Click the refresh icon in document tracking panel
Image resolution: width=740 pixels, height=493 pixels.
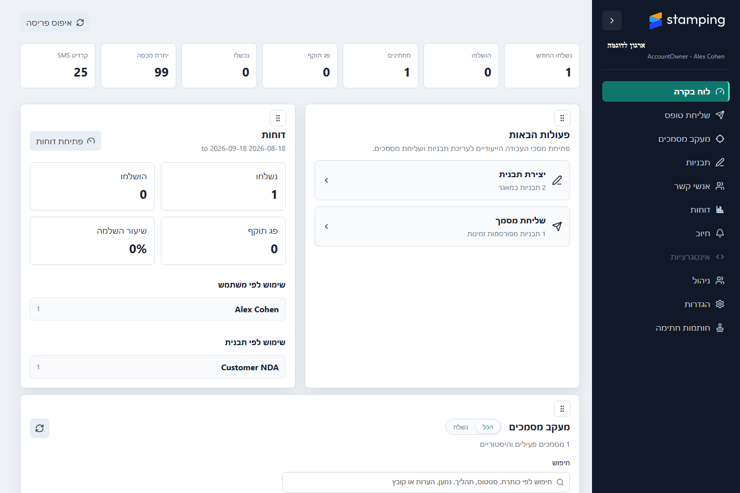coord(40,428)
